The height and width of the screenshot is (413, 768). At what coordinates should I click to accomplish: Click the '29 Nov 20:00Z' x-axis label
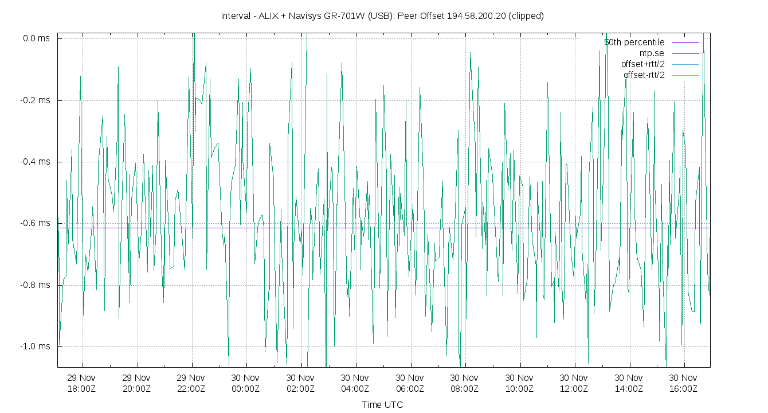pos(136,383)
